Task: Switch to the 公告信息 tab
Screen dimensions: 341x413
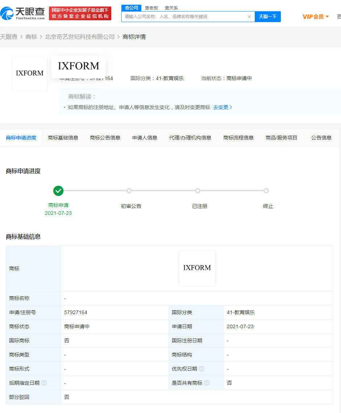Action: (x=321, y=138)
